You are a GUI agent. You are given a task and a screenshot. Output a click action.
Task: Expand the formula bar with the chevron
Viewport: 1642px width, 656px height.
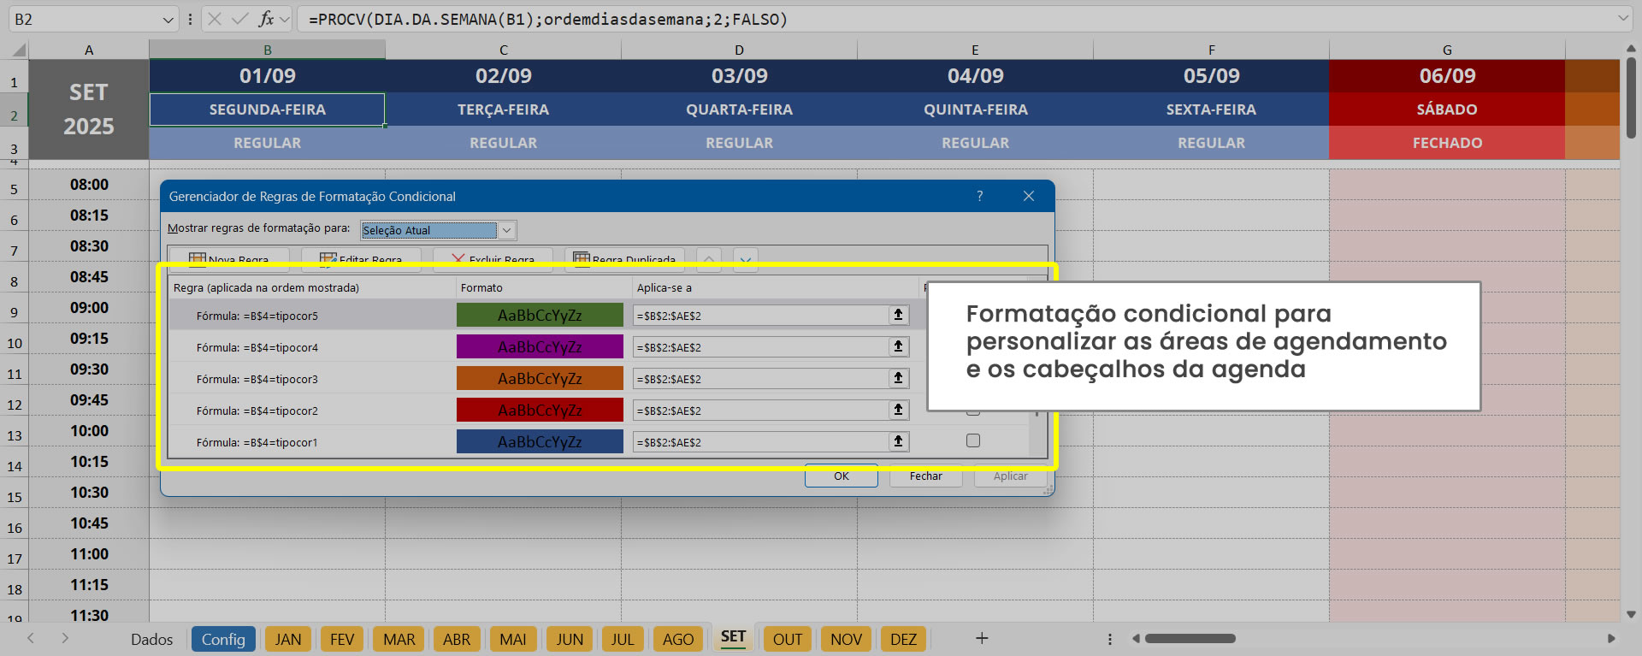pyautogui.click(x=1623, y=18)
